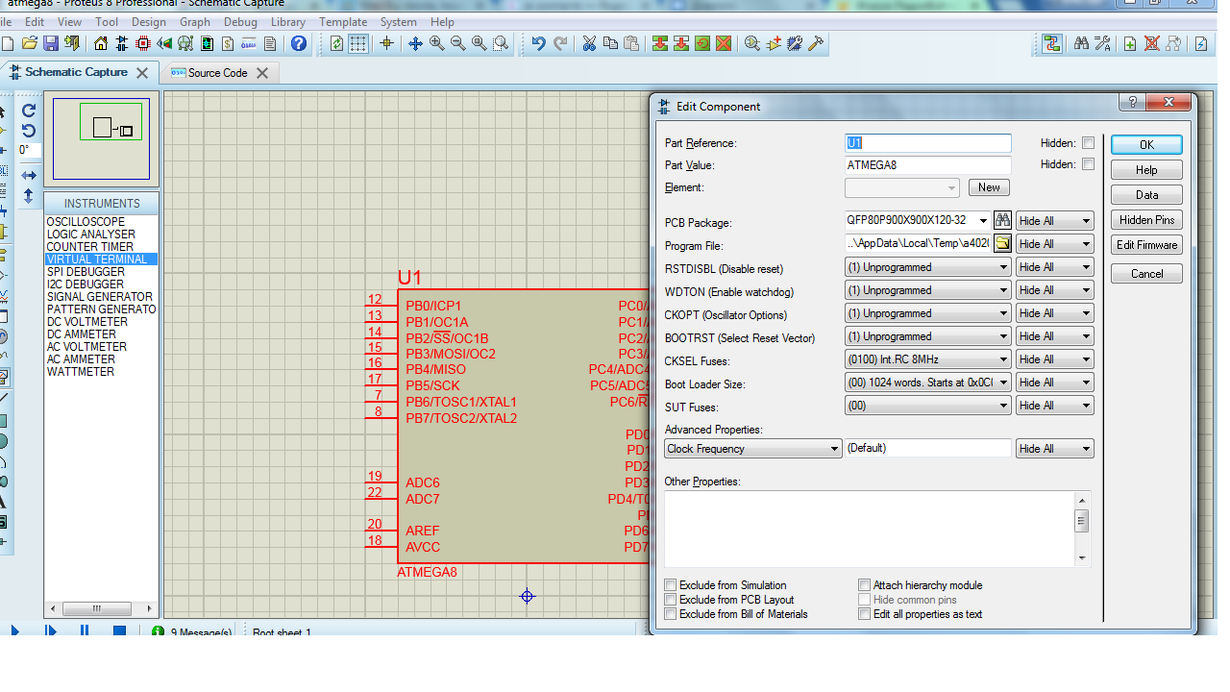Enable Exclude from Simulation checkbox

click(x=671, y=585)
